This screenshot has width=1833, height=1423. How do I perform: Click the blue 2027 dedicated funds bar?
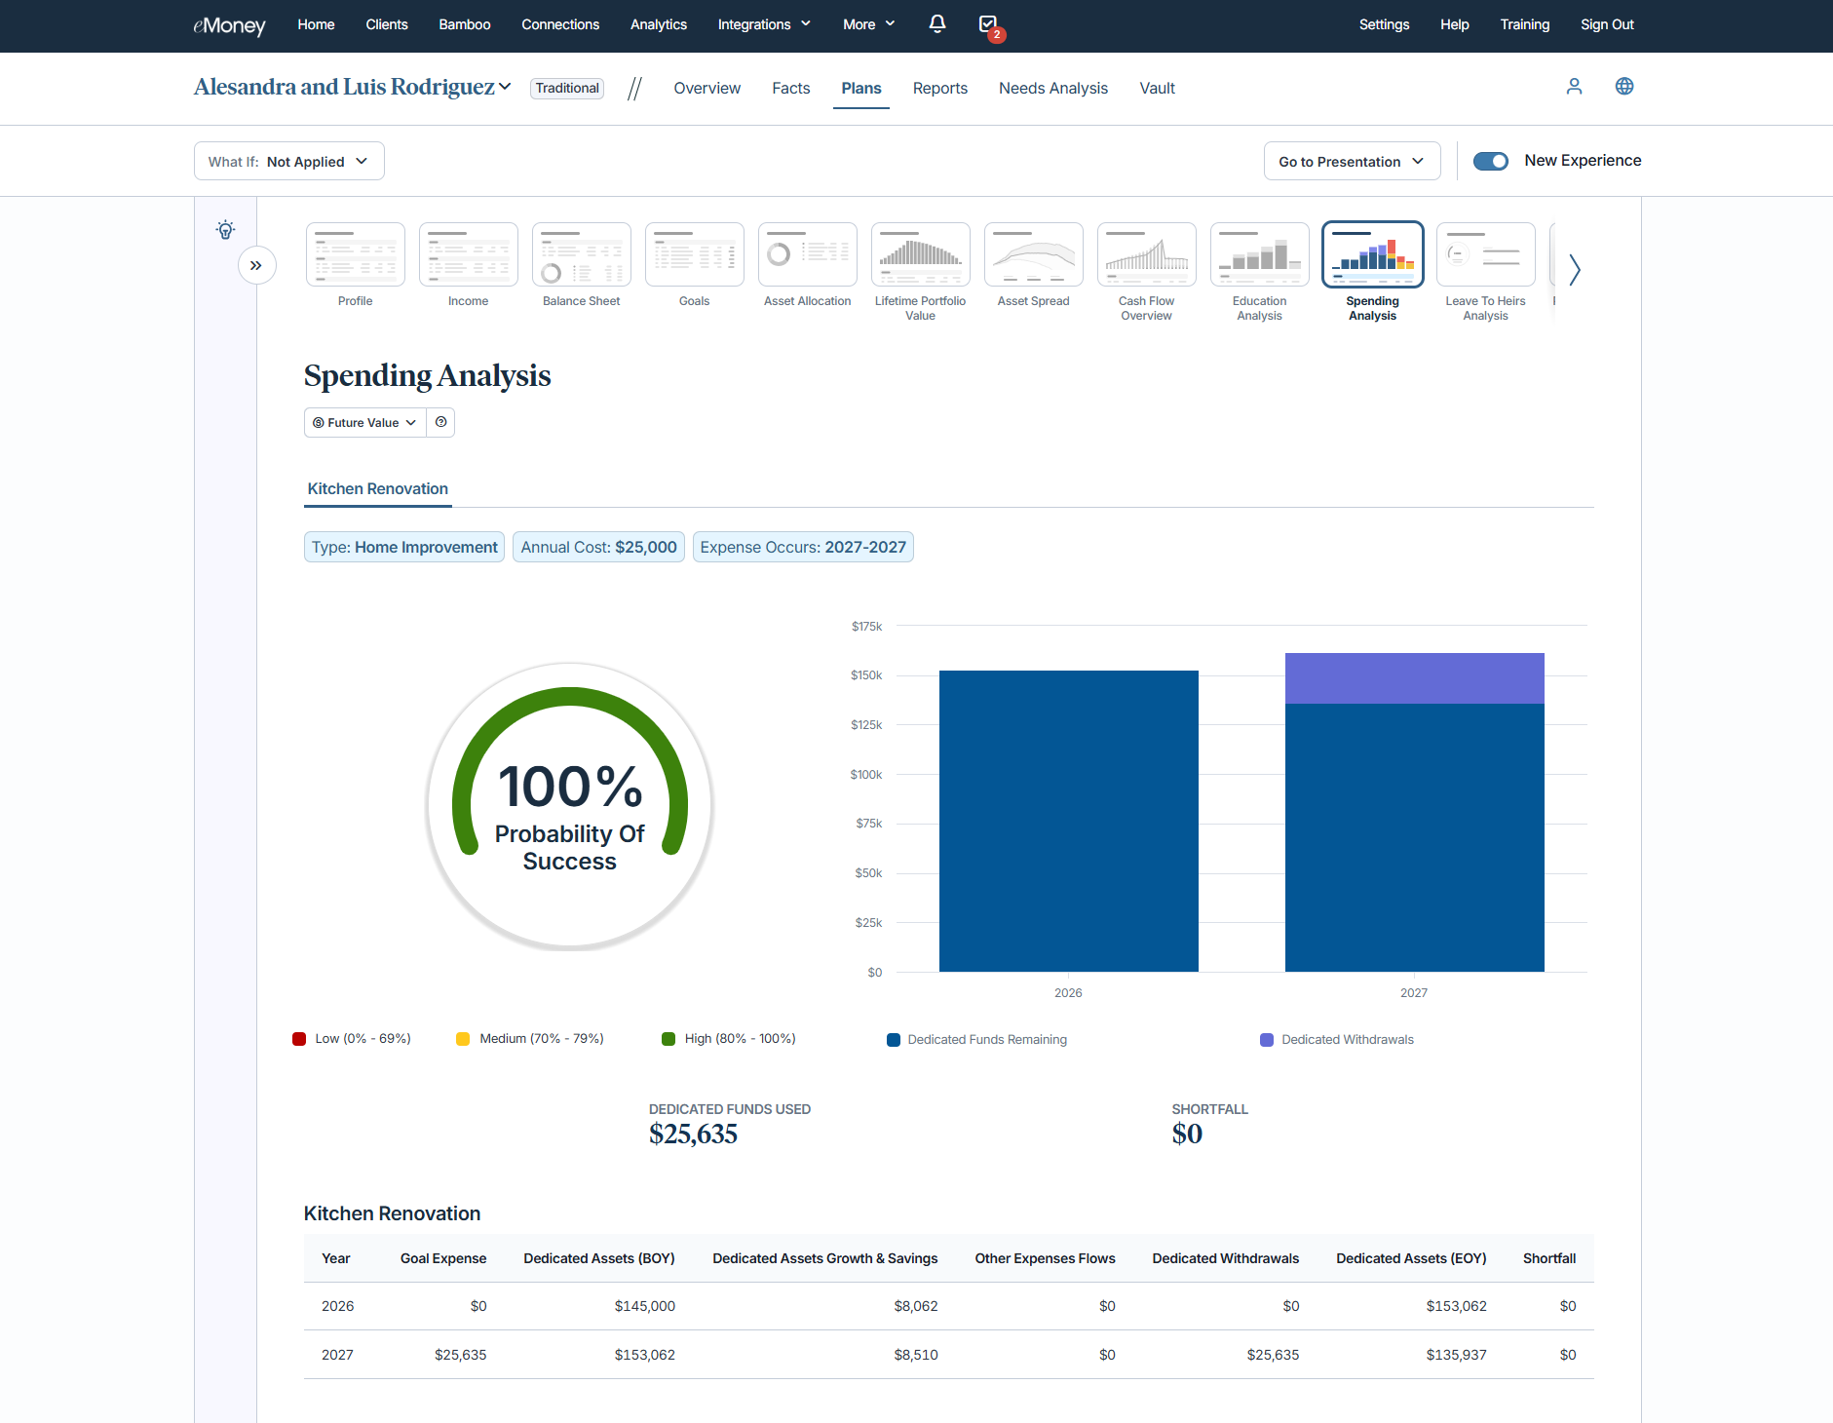(x=1414, y=836)
